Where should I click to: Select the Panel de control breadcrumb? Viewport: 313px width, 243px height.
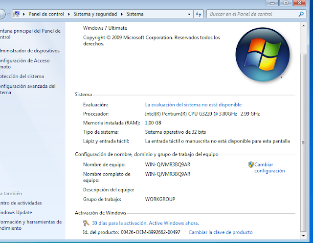tap(46, 14)
